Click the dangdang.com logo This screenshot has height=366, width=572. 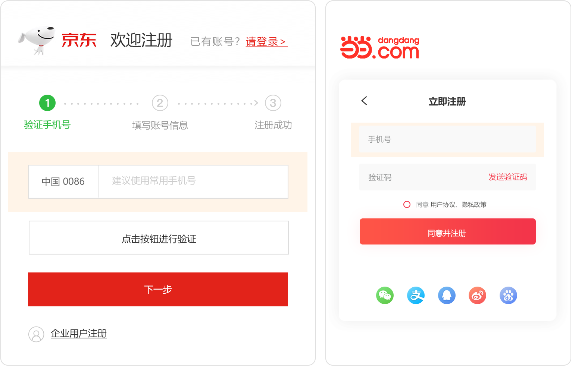pyautogui.click(x=380, y=47)
